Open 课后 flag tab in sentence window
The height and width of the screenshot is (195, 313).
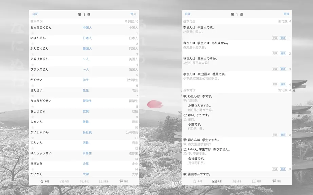(277, 181)
